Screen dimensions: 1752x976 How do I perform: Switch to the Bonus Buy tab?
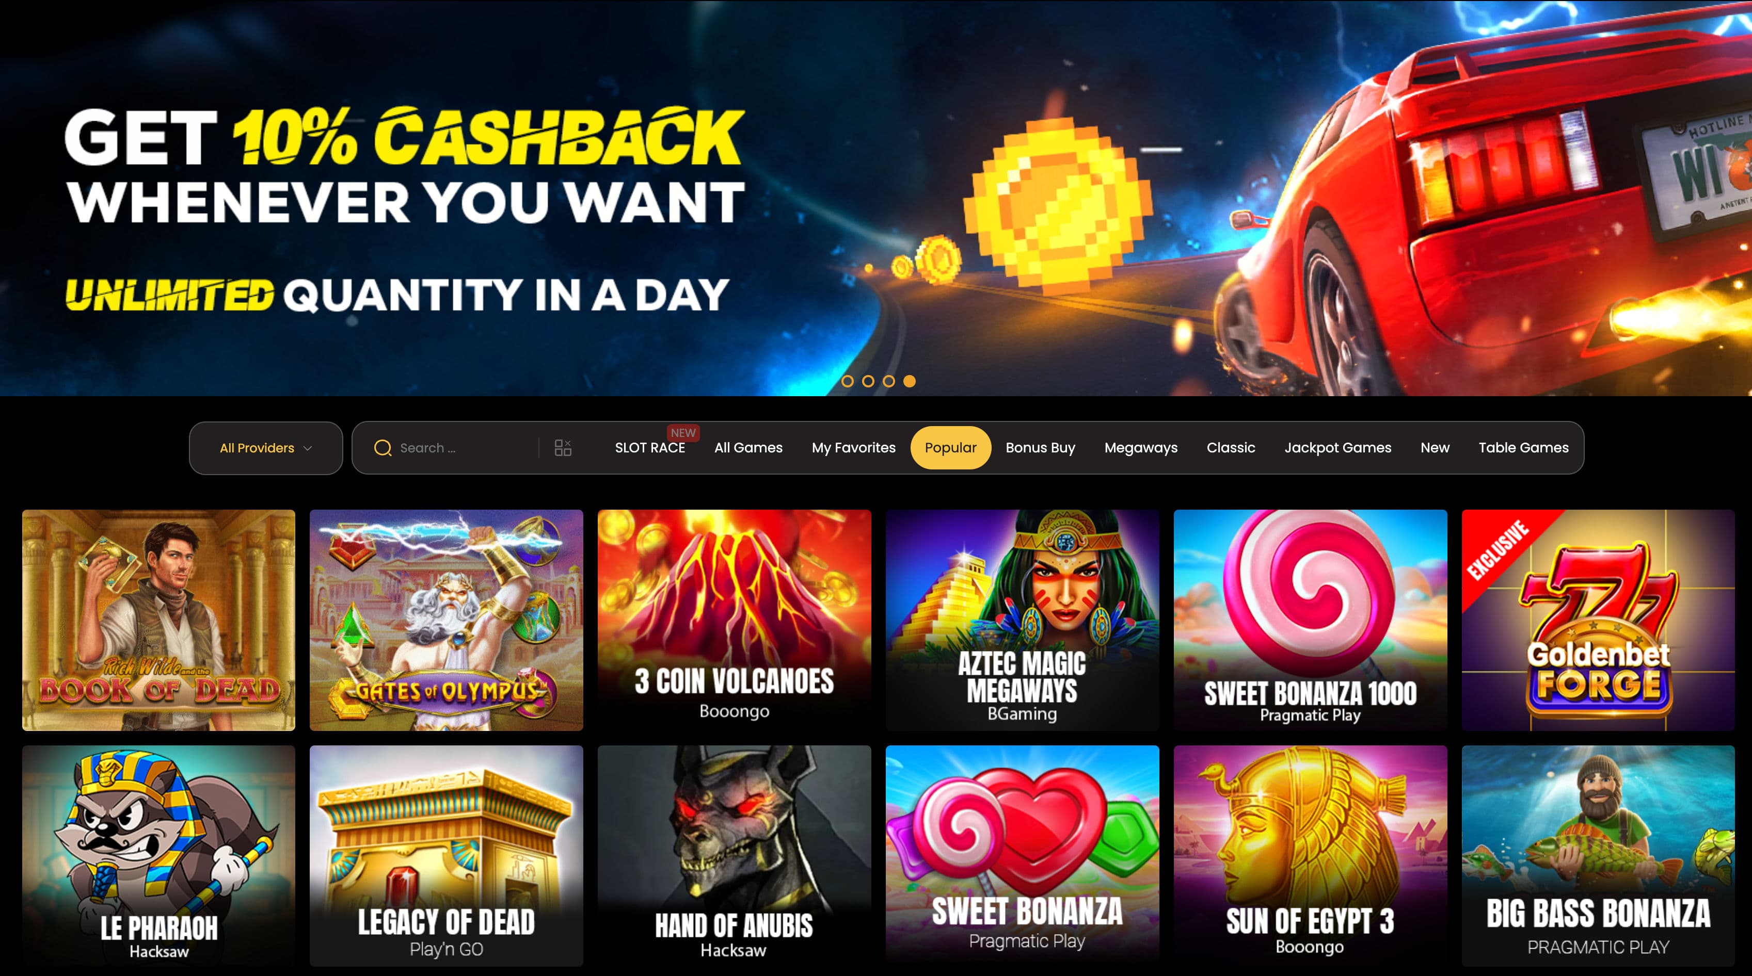pyautogui.click(x=1040, y=448)
